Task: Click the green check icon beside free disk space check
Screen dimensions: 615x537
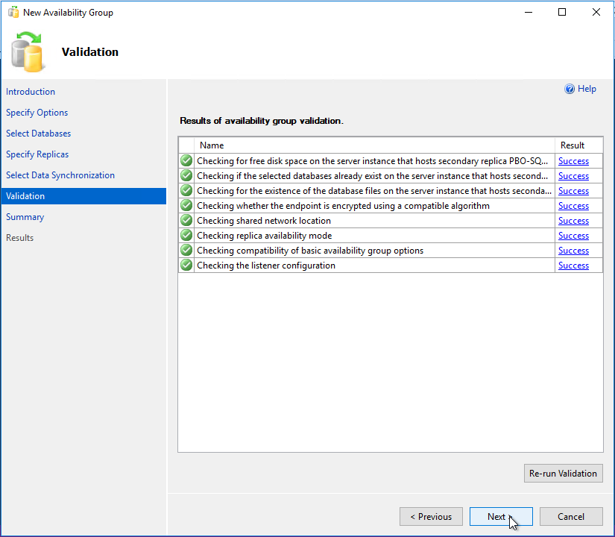Action: click(x=186, y=161)
